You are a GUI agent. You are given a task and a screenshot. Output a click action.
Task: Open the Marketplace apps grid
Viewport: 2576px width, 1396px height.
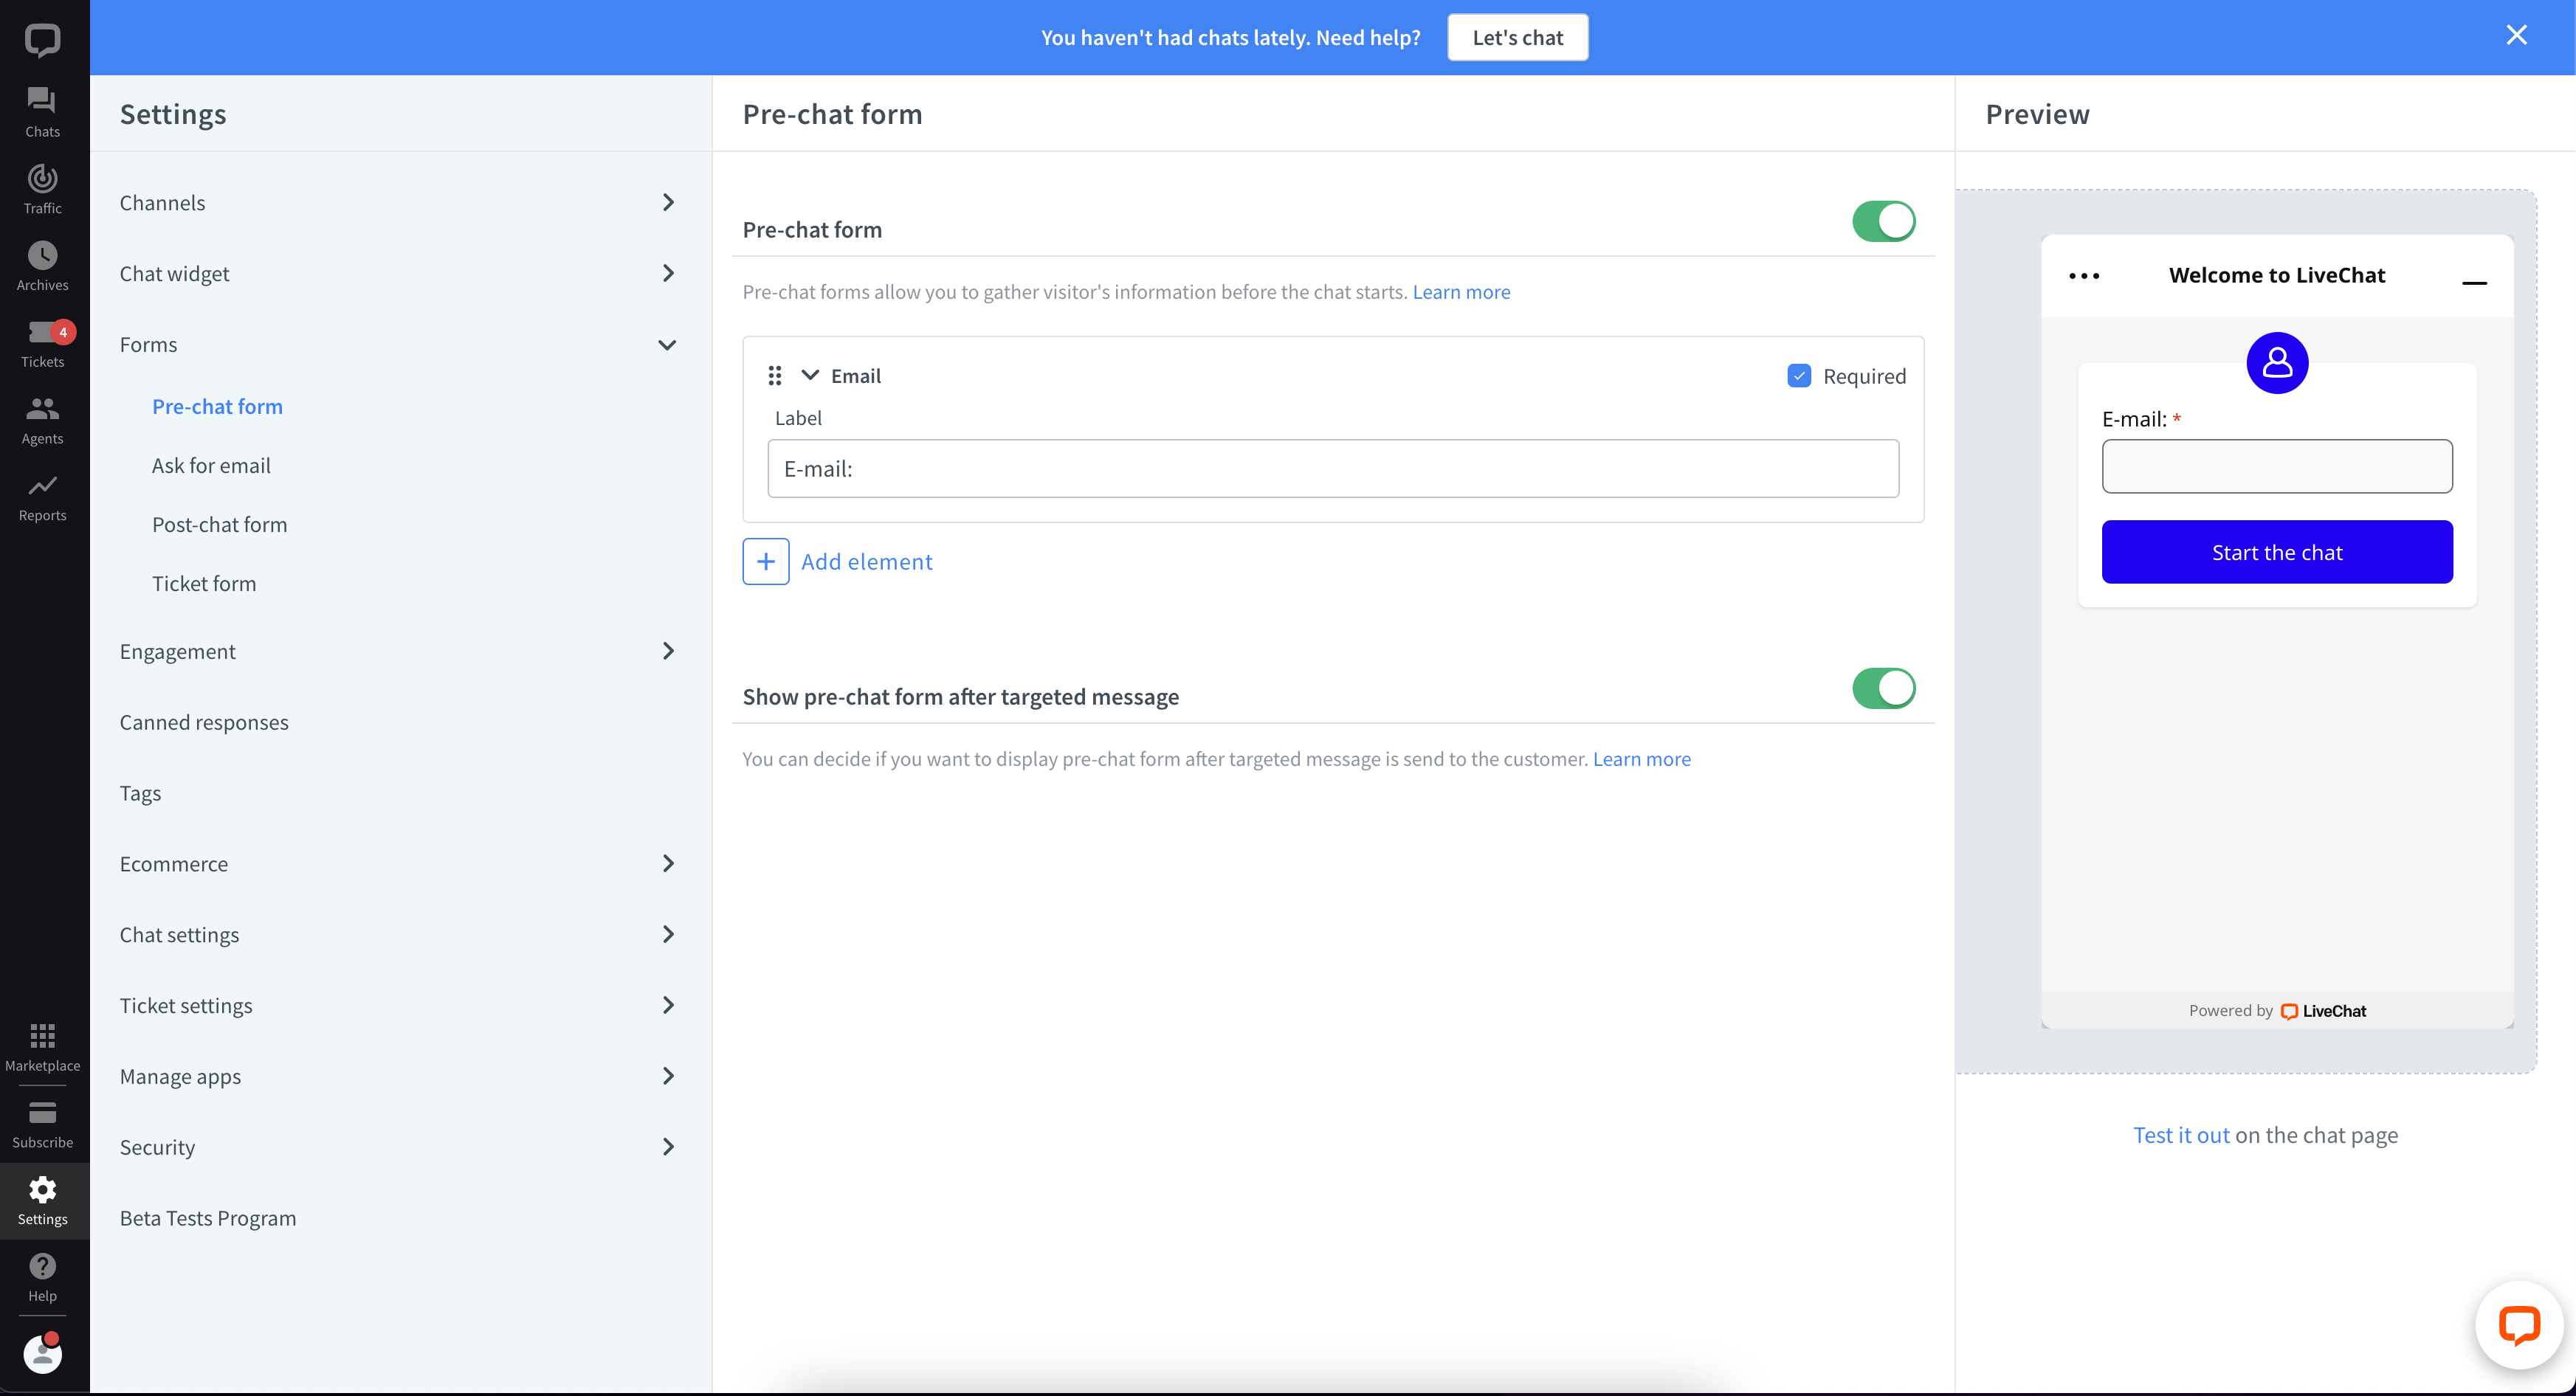click(x=42, y=1046)
